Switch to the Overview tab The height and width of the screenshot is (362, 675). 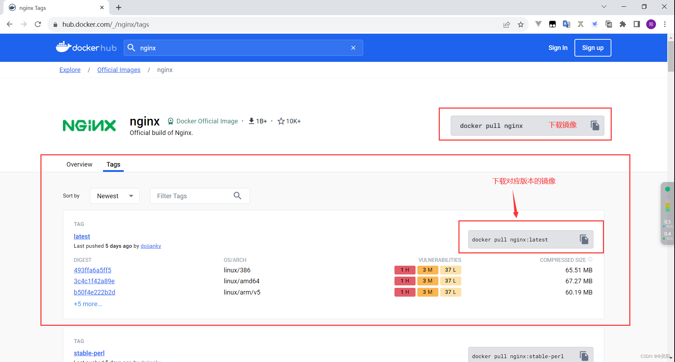click(x=79, y=164)
